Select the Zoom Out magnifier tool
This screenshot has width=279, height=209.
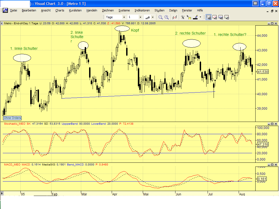tap(160, 17)
